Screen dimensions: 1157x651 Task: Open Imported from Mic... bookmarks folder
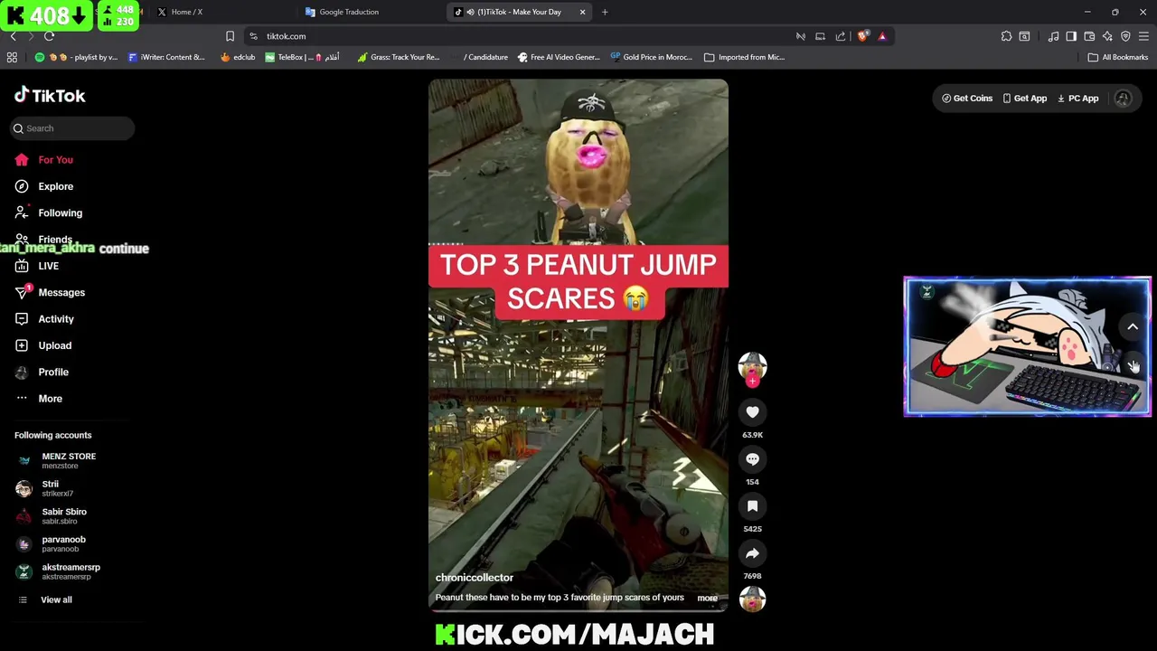(x=744, y=57)
